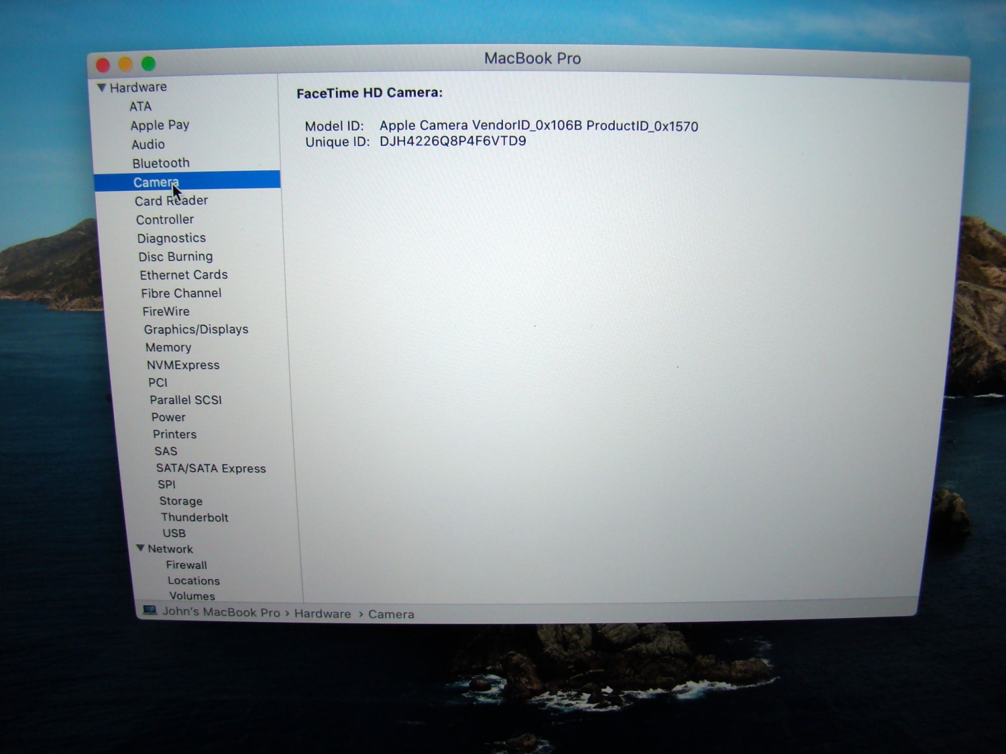Select Bluetooth in the Hardware list
1006x754 pixels.
tap(160, 164)
